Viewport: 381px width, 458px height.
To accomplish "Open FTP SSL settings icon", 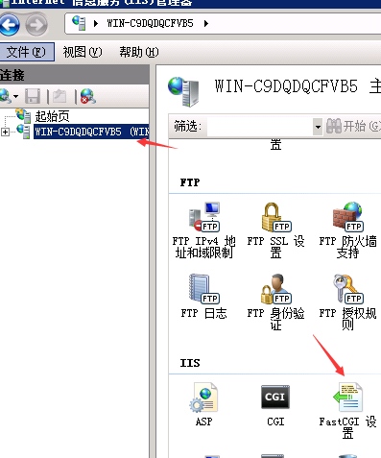I will coord(275,217).
